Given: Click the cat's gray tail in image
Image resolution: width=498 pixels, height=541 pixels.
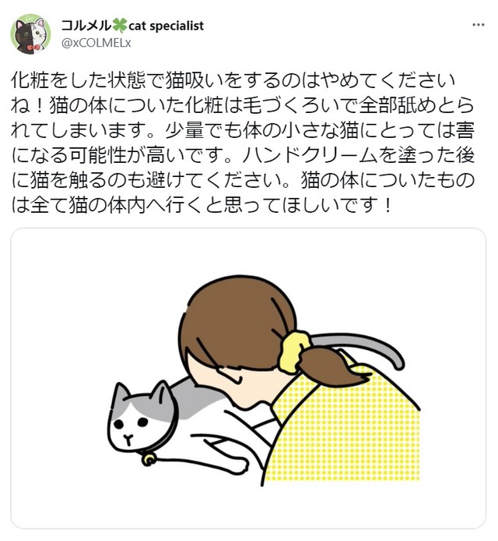Looking at the screenshot, I should [x=365, y=346].
